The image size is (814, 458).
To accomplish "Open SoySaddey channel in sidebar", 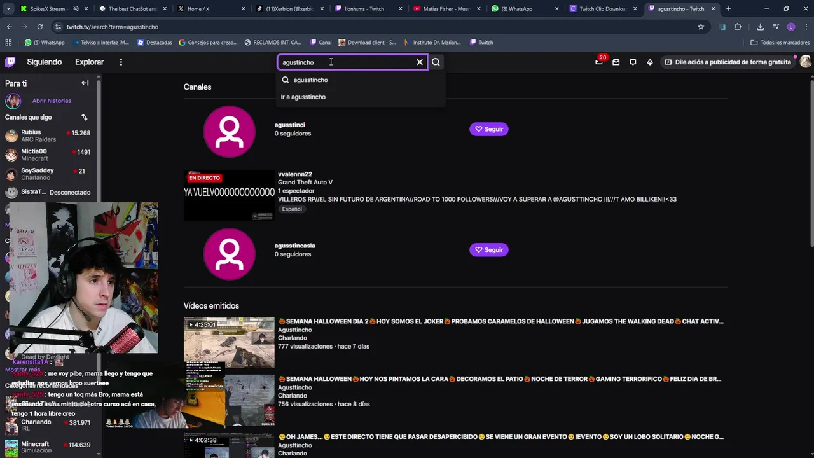I will point(48,174).
